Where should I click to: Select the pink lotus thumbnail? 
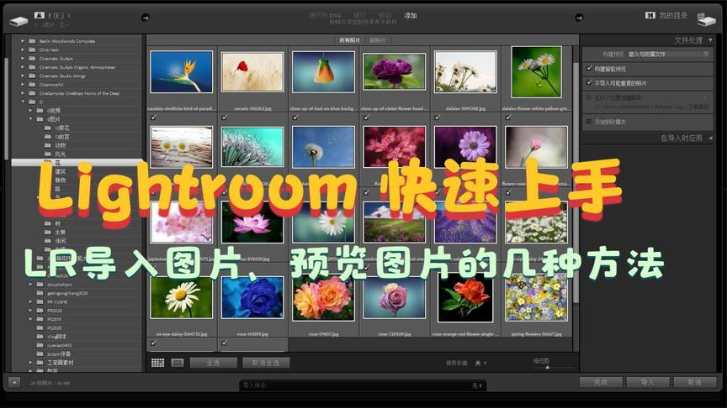(x=252, y=222)
